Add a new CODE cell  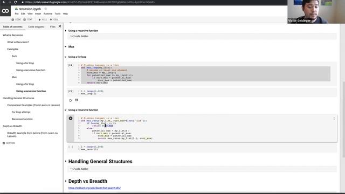pyautogui.click(x=16, y=19)
